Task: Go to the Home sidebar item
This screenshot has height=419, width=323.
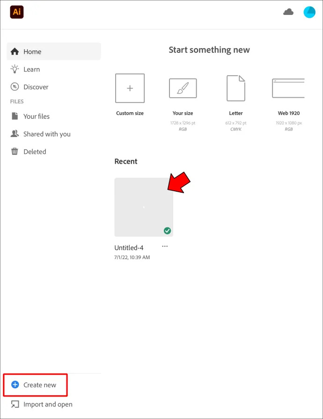Action: (54, 51)
